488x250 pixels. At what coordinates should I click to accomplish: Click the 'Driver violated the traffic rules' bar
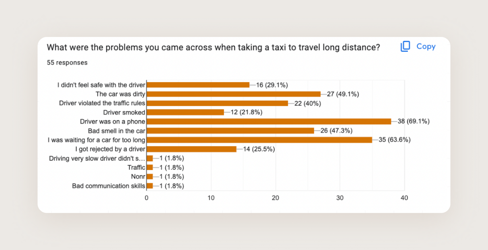coord(218,103)
